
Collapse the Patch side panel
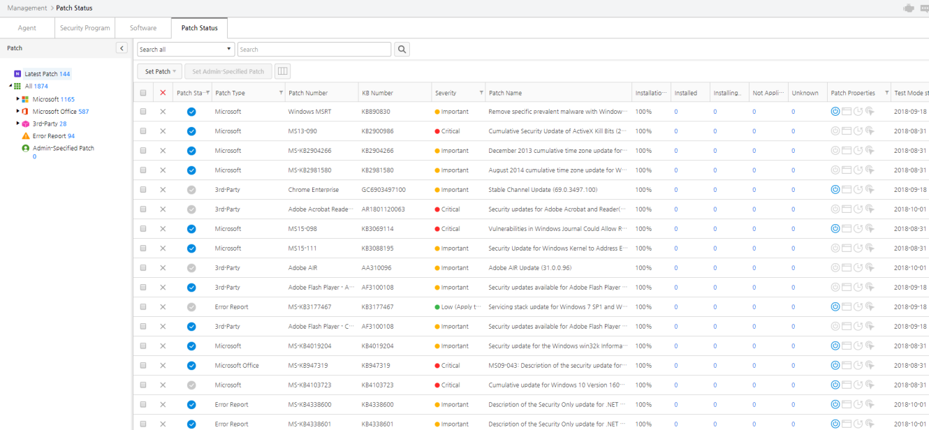point(122,48)
